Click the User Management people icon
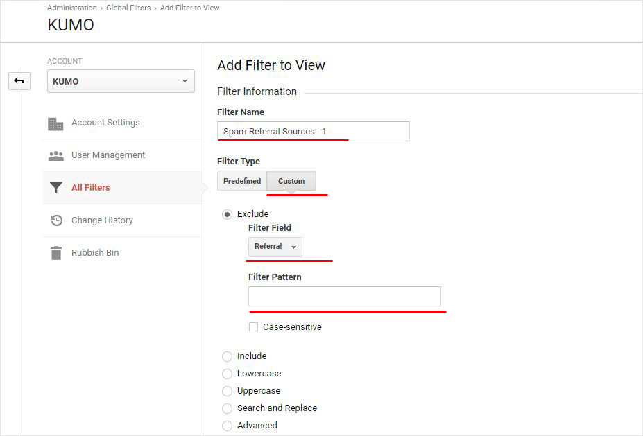The image size is (643, 436). pos(55,156)
